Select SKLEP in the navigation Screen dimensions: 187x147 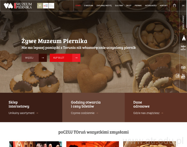tap(129, 6)
